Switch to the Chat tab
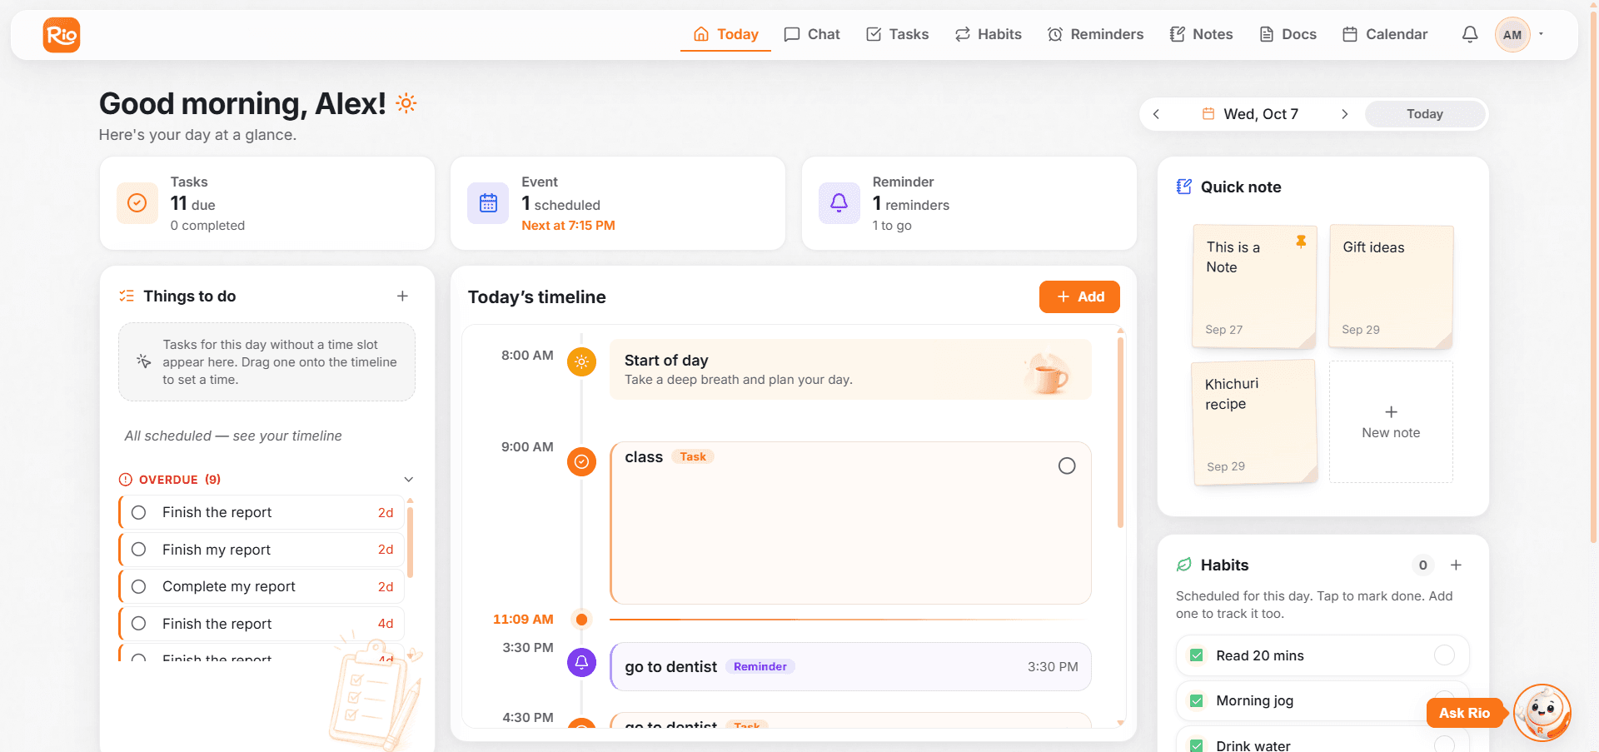Viewport: 1599px width, 752px height. click(812, 34)
